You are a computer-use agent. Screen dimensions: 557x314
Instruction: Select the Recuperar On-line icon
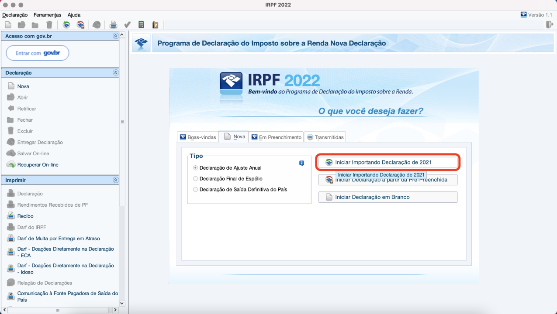[10, 164]
